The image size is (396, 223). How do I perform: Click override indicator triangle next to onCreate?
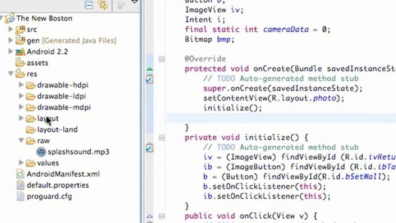click(x=150, y=69)
